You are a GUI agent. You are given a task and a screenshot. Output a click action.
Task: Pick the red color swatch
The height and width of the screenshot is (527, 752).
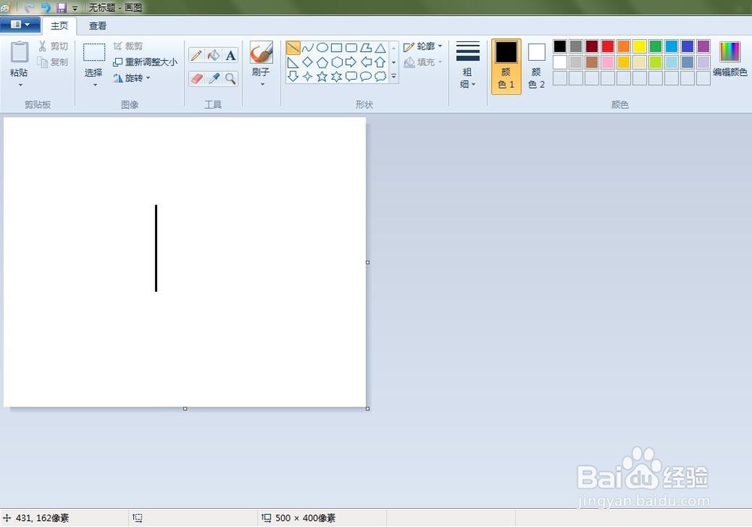[x=608, y=46]
